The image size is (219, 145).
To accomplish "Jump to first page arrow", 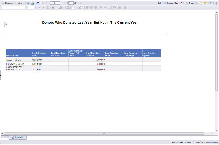I will click(x=64, y=3).
